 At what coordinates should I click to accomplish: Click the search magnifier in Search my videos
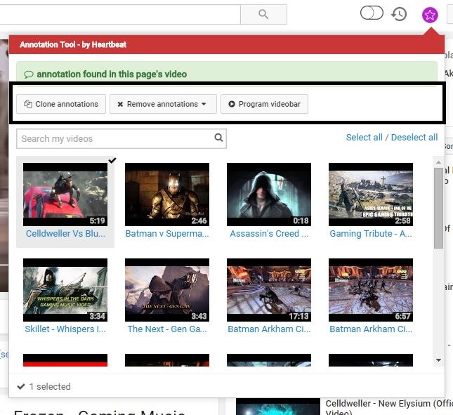click(x=218, y=138)
